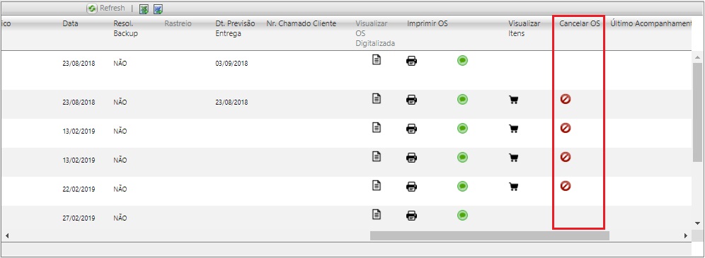The image size is (705, 258).
Task: Open green chat icon in the 27/02/2019 row
Action: point(462,215)
